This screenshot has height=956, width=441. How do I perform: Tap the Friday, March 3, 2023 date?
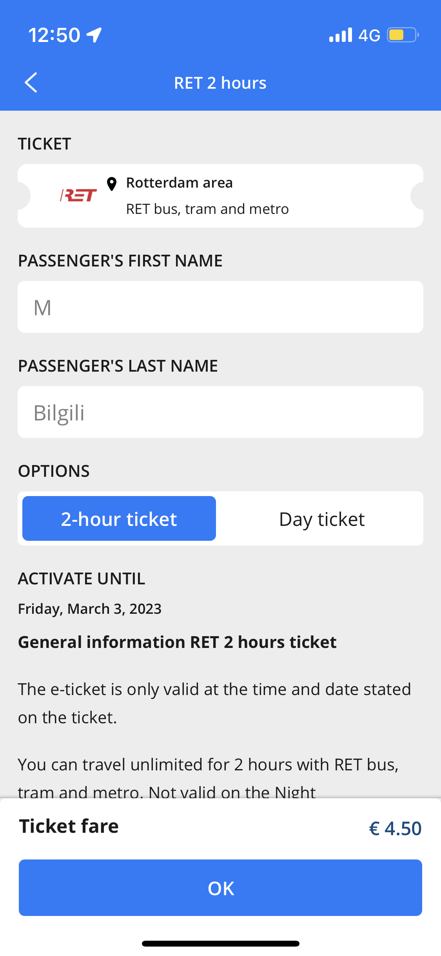90,609
